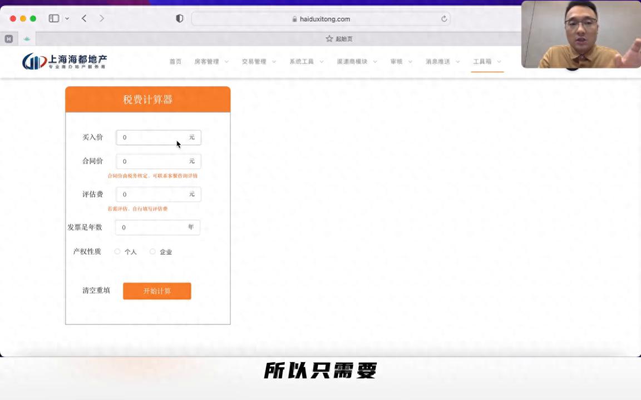Click the 上海海都地产 logo
Viewport: 641px width, 400px height.
coord(65,61)
